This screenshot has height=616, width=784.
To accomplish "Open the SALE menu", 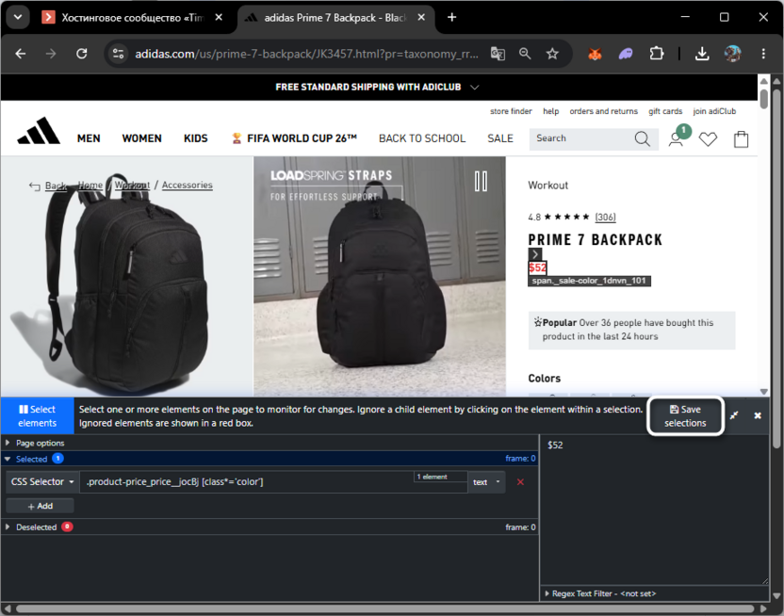I will tap(500, 138).
